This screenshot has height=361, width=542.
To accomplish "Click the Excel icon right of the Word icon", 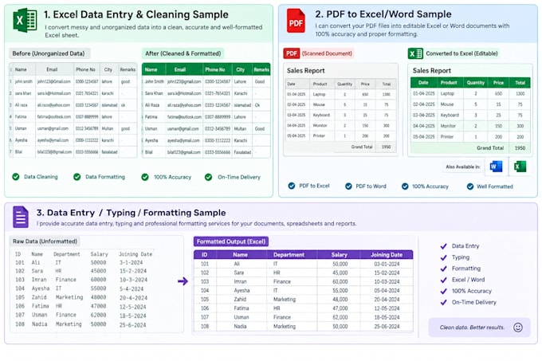I will [520, 167].
